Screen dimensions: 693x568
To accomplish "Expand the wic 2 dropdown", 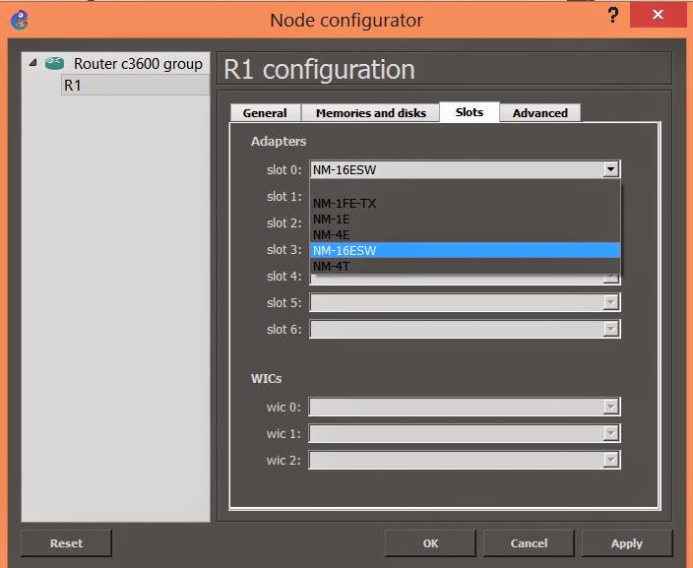I will point(610,460).
